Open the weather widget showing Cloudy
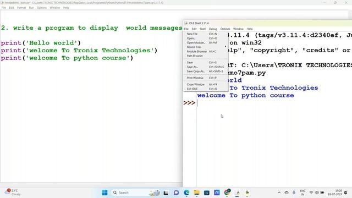352x198 pixels. point(13,193)
